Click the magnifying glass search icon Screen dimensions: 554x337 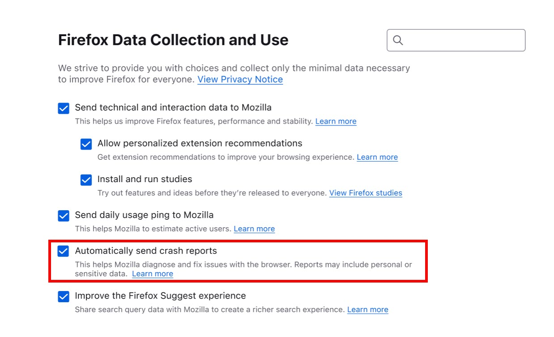(x=398, y=40)
